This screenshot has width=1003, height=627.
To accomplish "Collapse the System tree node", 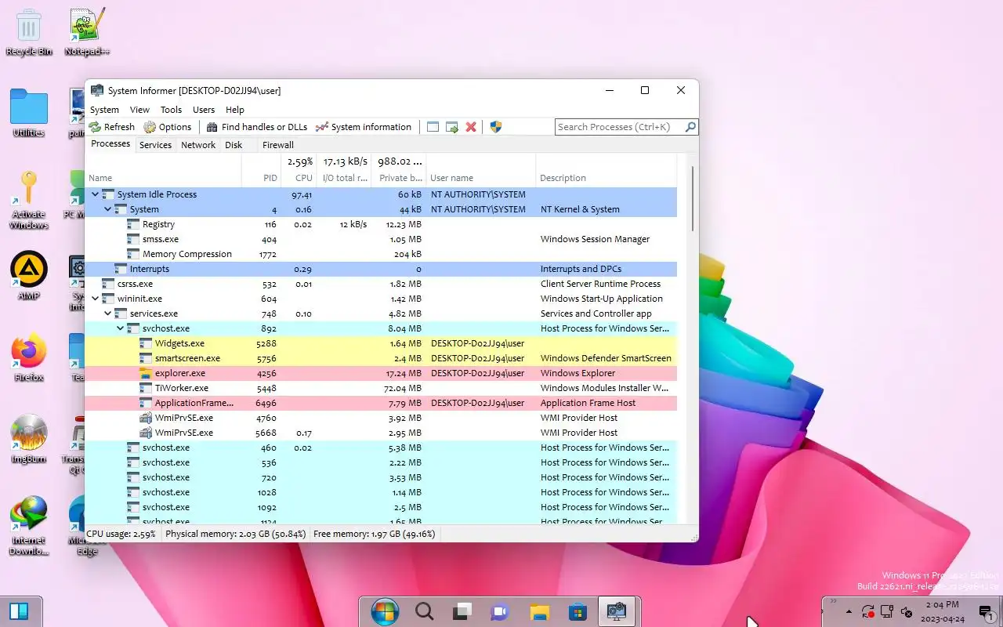I will 108,209.
